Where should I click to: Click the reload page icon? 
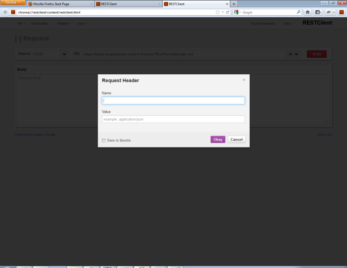pyautogui.click(x=228, y=12)
